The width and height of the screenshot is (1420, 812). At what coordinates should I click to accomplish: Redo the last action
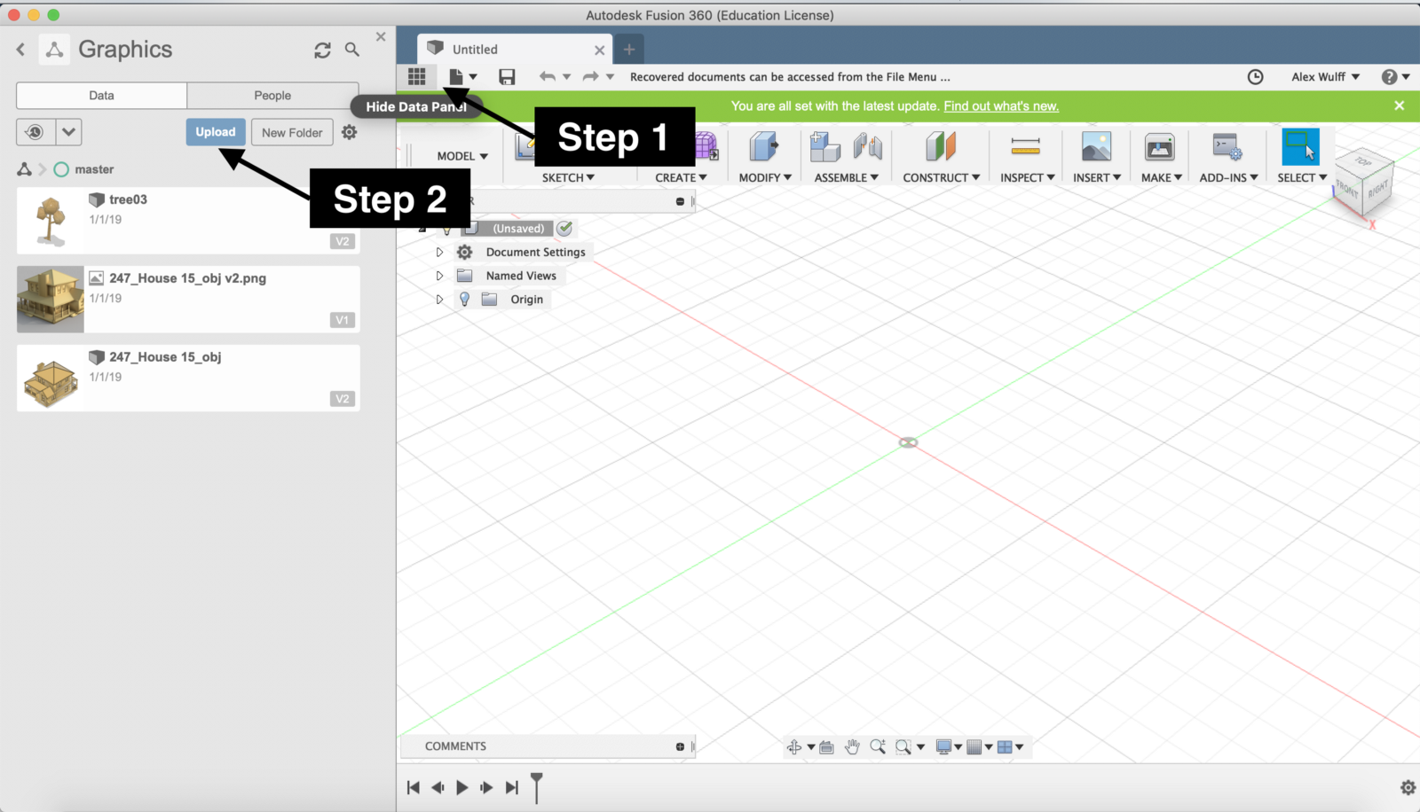[591, 77]
